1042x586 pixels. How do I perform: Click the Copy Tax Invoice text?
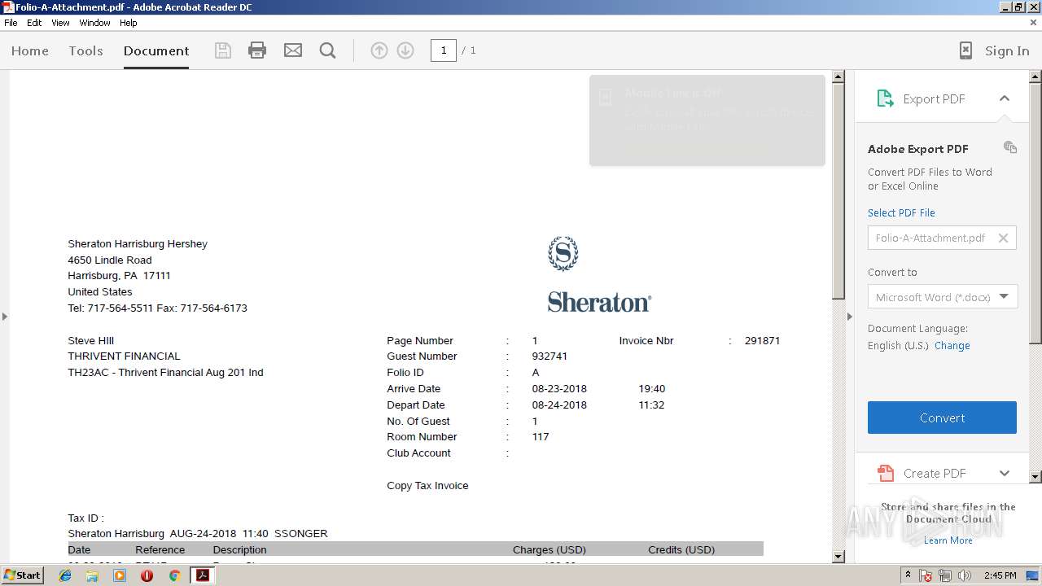(x=427, y=485)
